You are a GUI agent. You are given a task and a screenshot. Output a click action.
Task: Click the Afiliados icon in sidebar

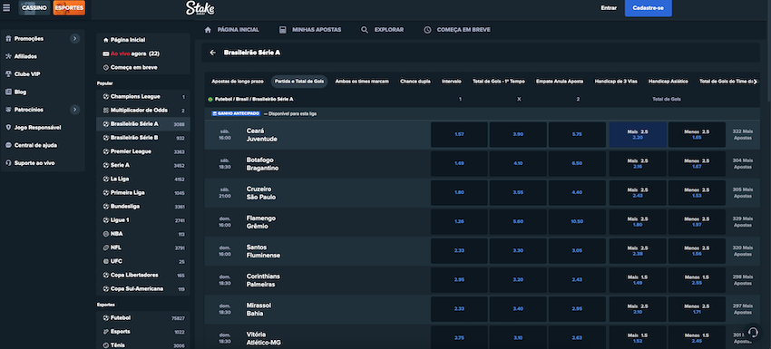pos(8,56)
